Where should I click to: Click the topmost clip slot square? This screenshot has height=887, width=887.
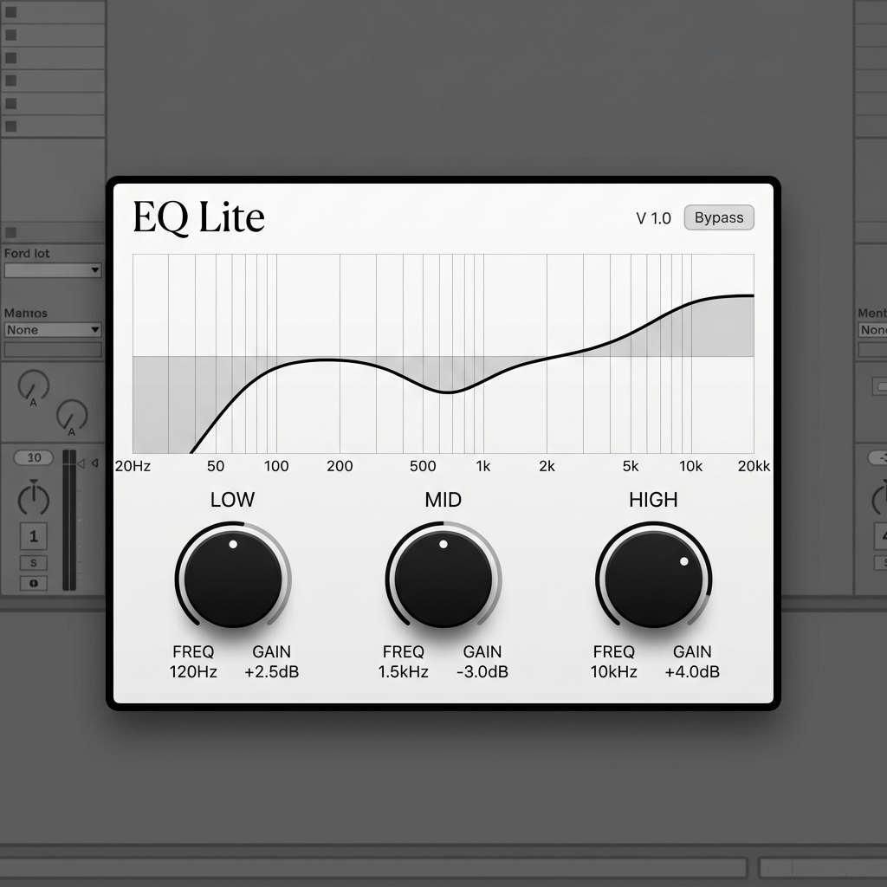pos(10,12)
